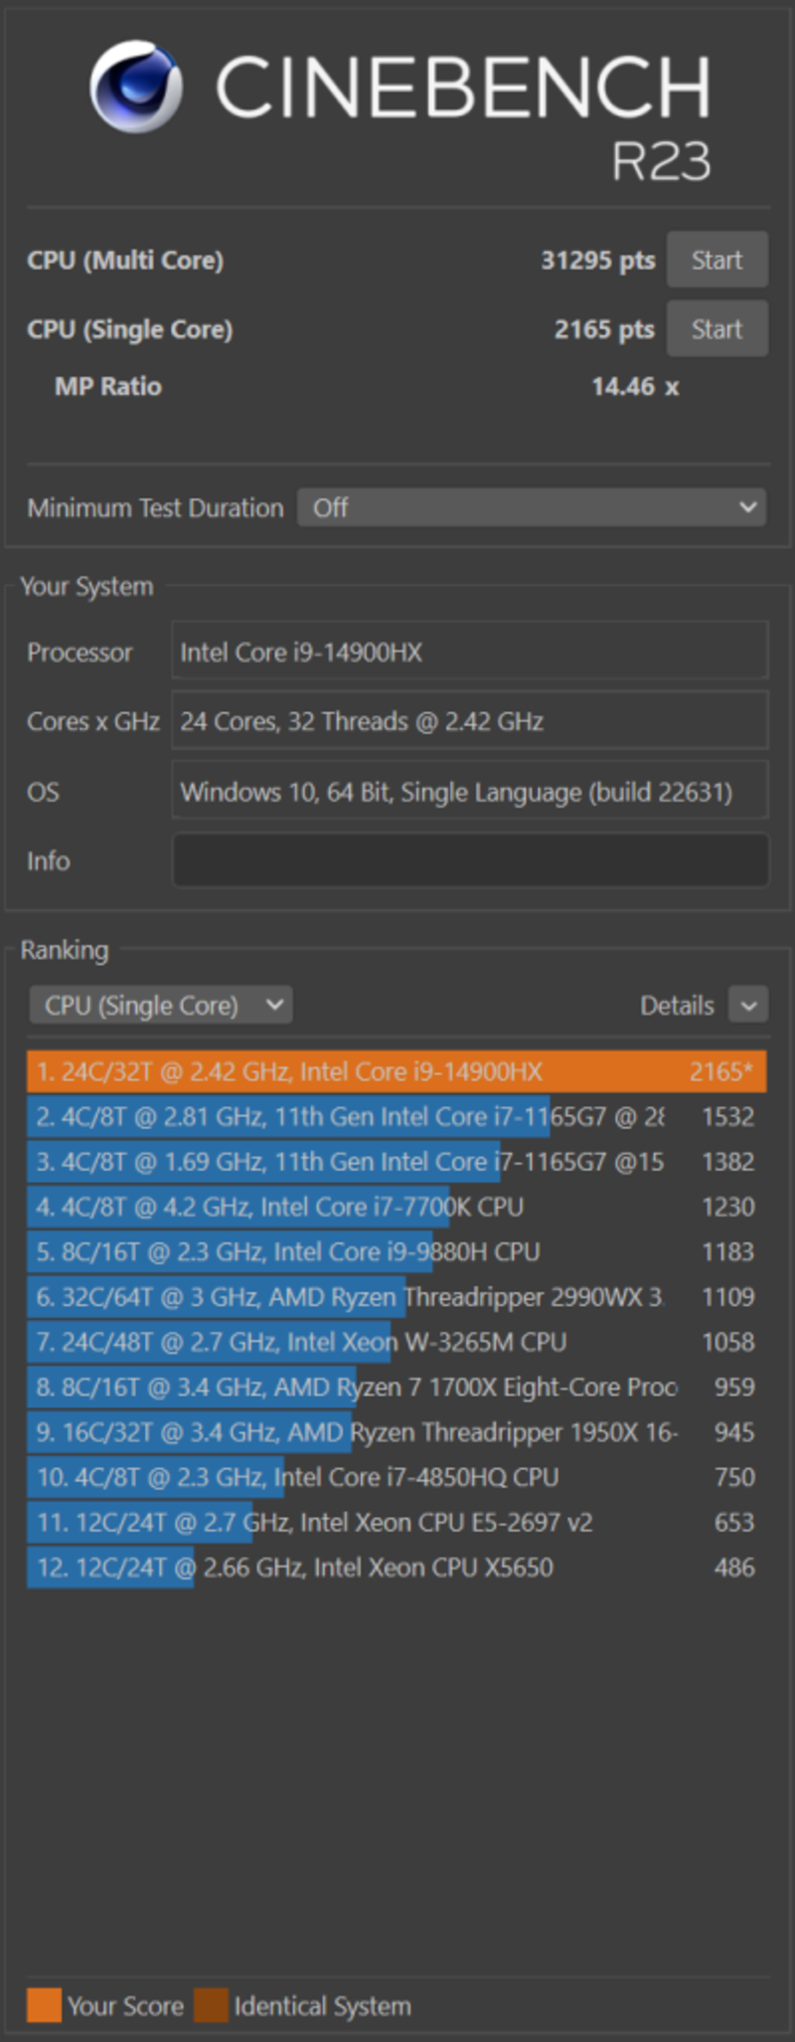Click the empty Info input field

click(x=470, y=860)
